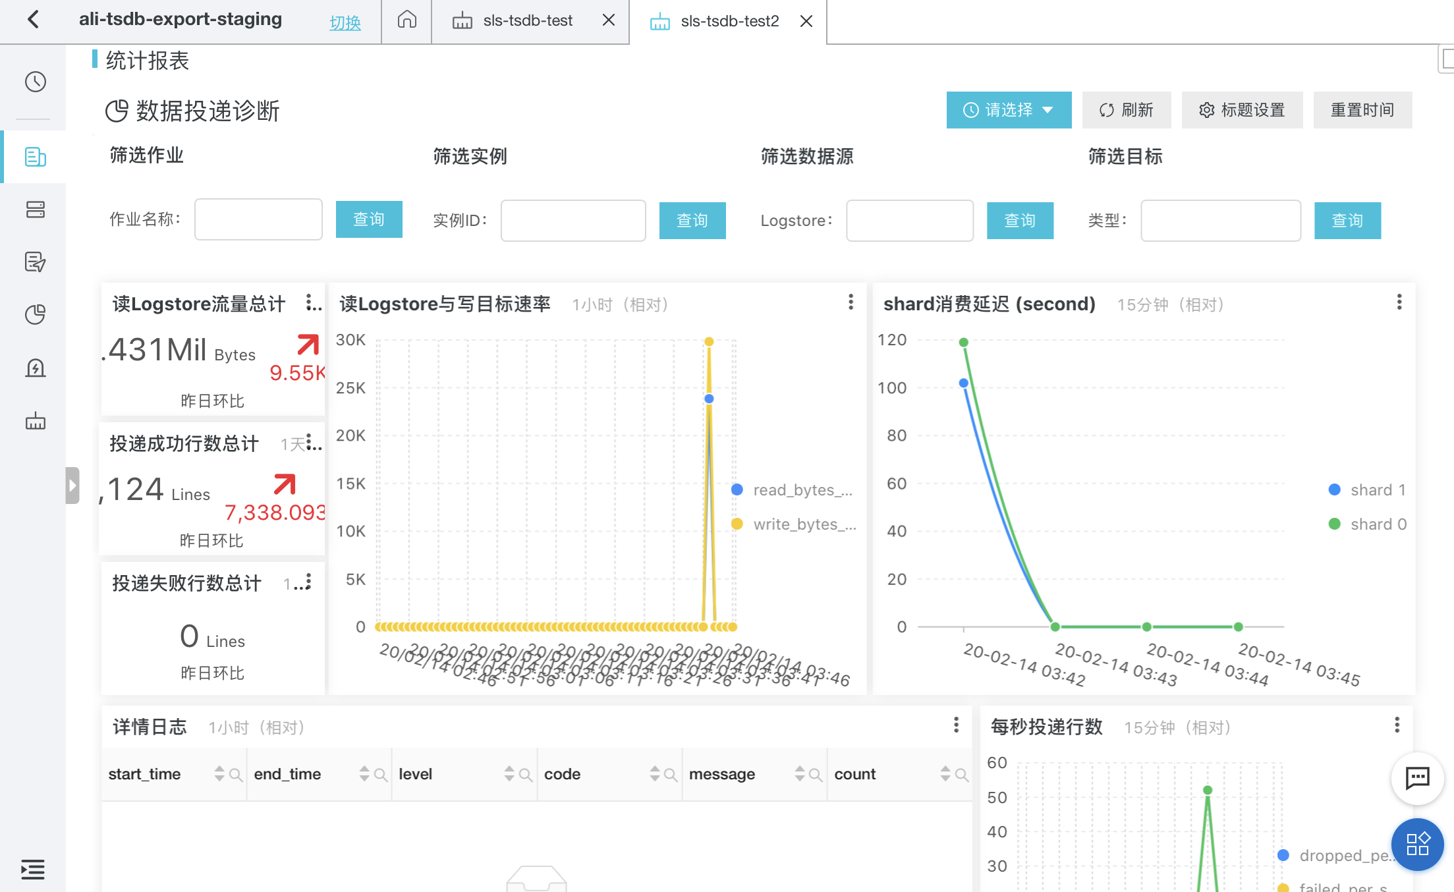Open the 请选择 time dropdown
Viewport: 1454px width, 892px height.
pos(1009,110)
